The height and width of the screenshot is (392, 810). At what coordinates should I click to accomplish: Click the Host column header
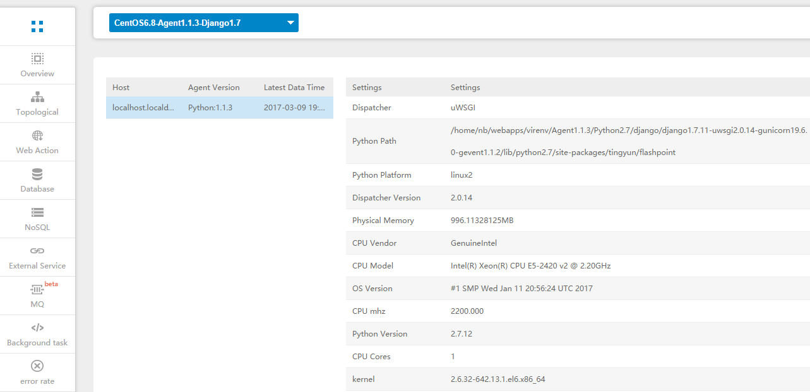click(121, 88)
